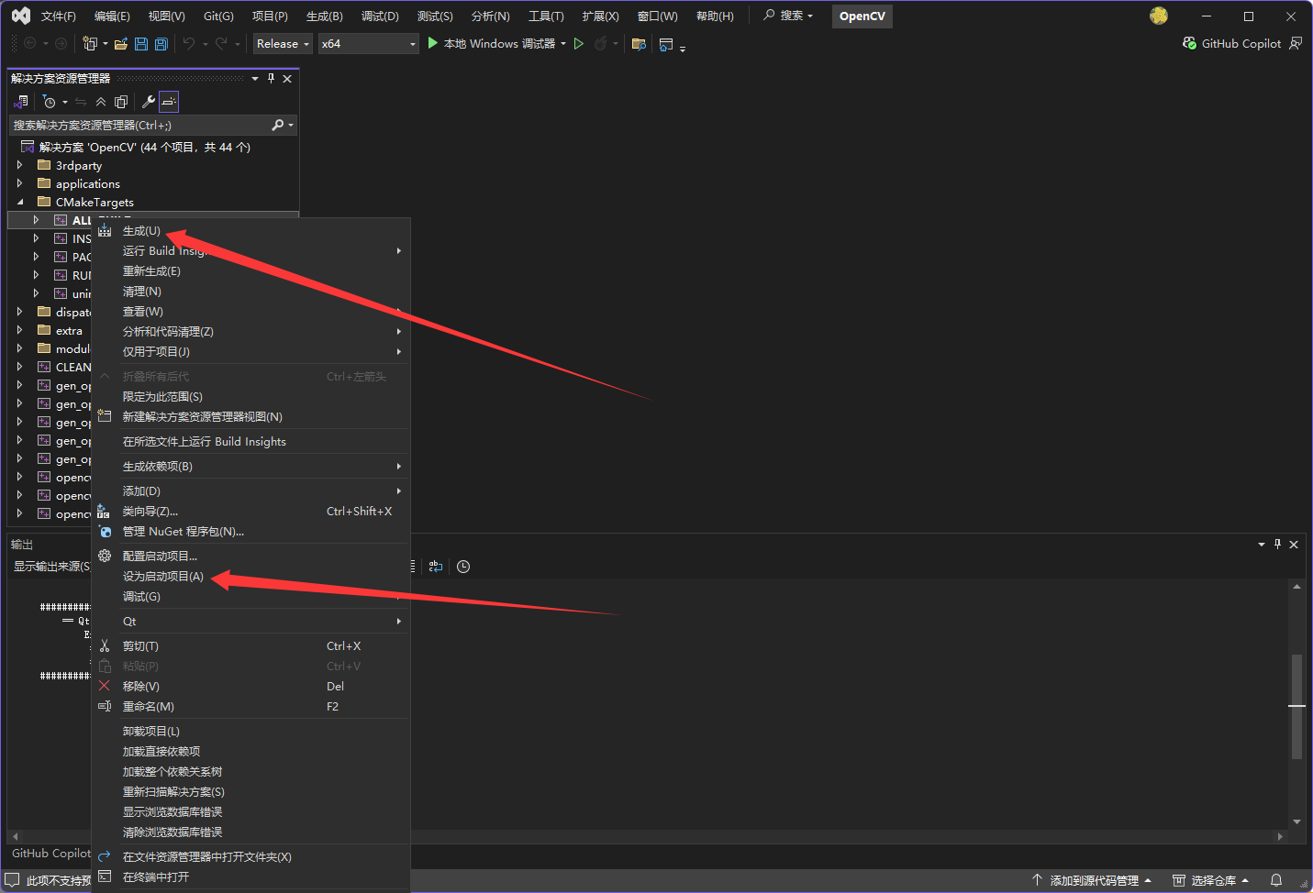
Task: Start without debugging using the hollow play icon
Action: [579, 43]
